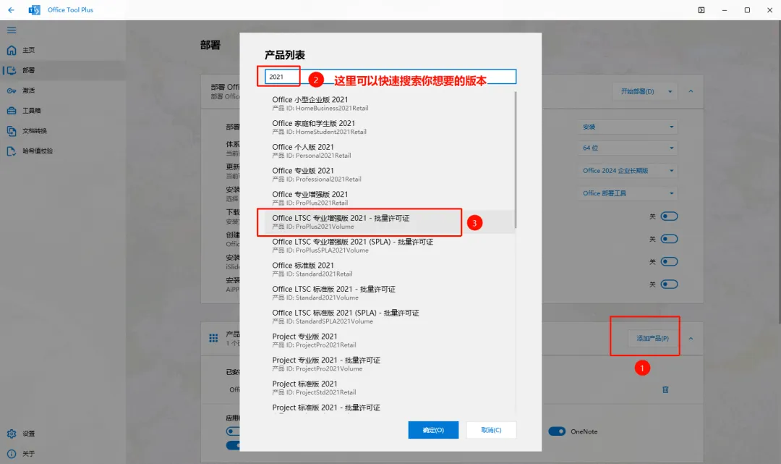Open the 主页 home page
781x464 pixels.
click(63, 51)
